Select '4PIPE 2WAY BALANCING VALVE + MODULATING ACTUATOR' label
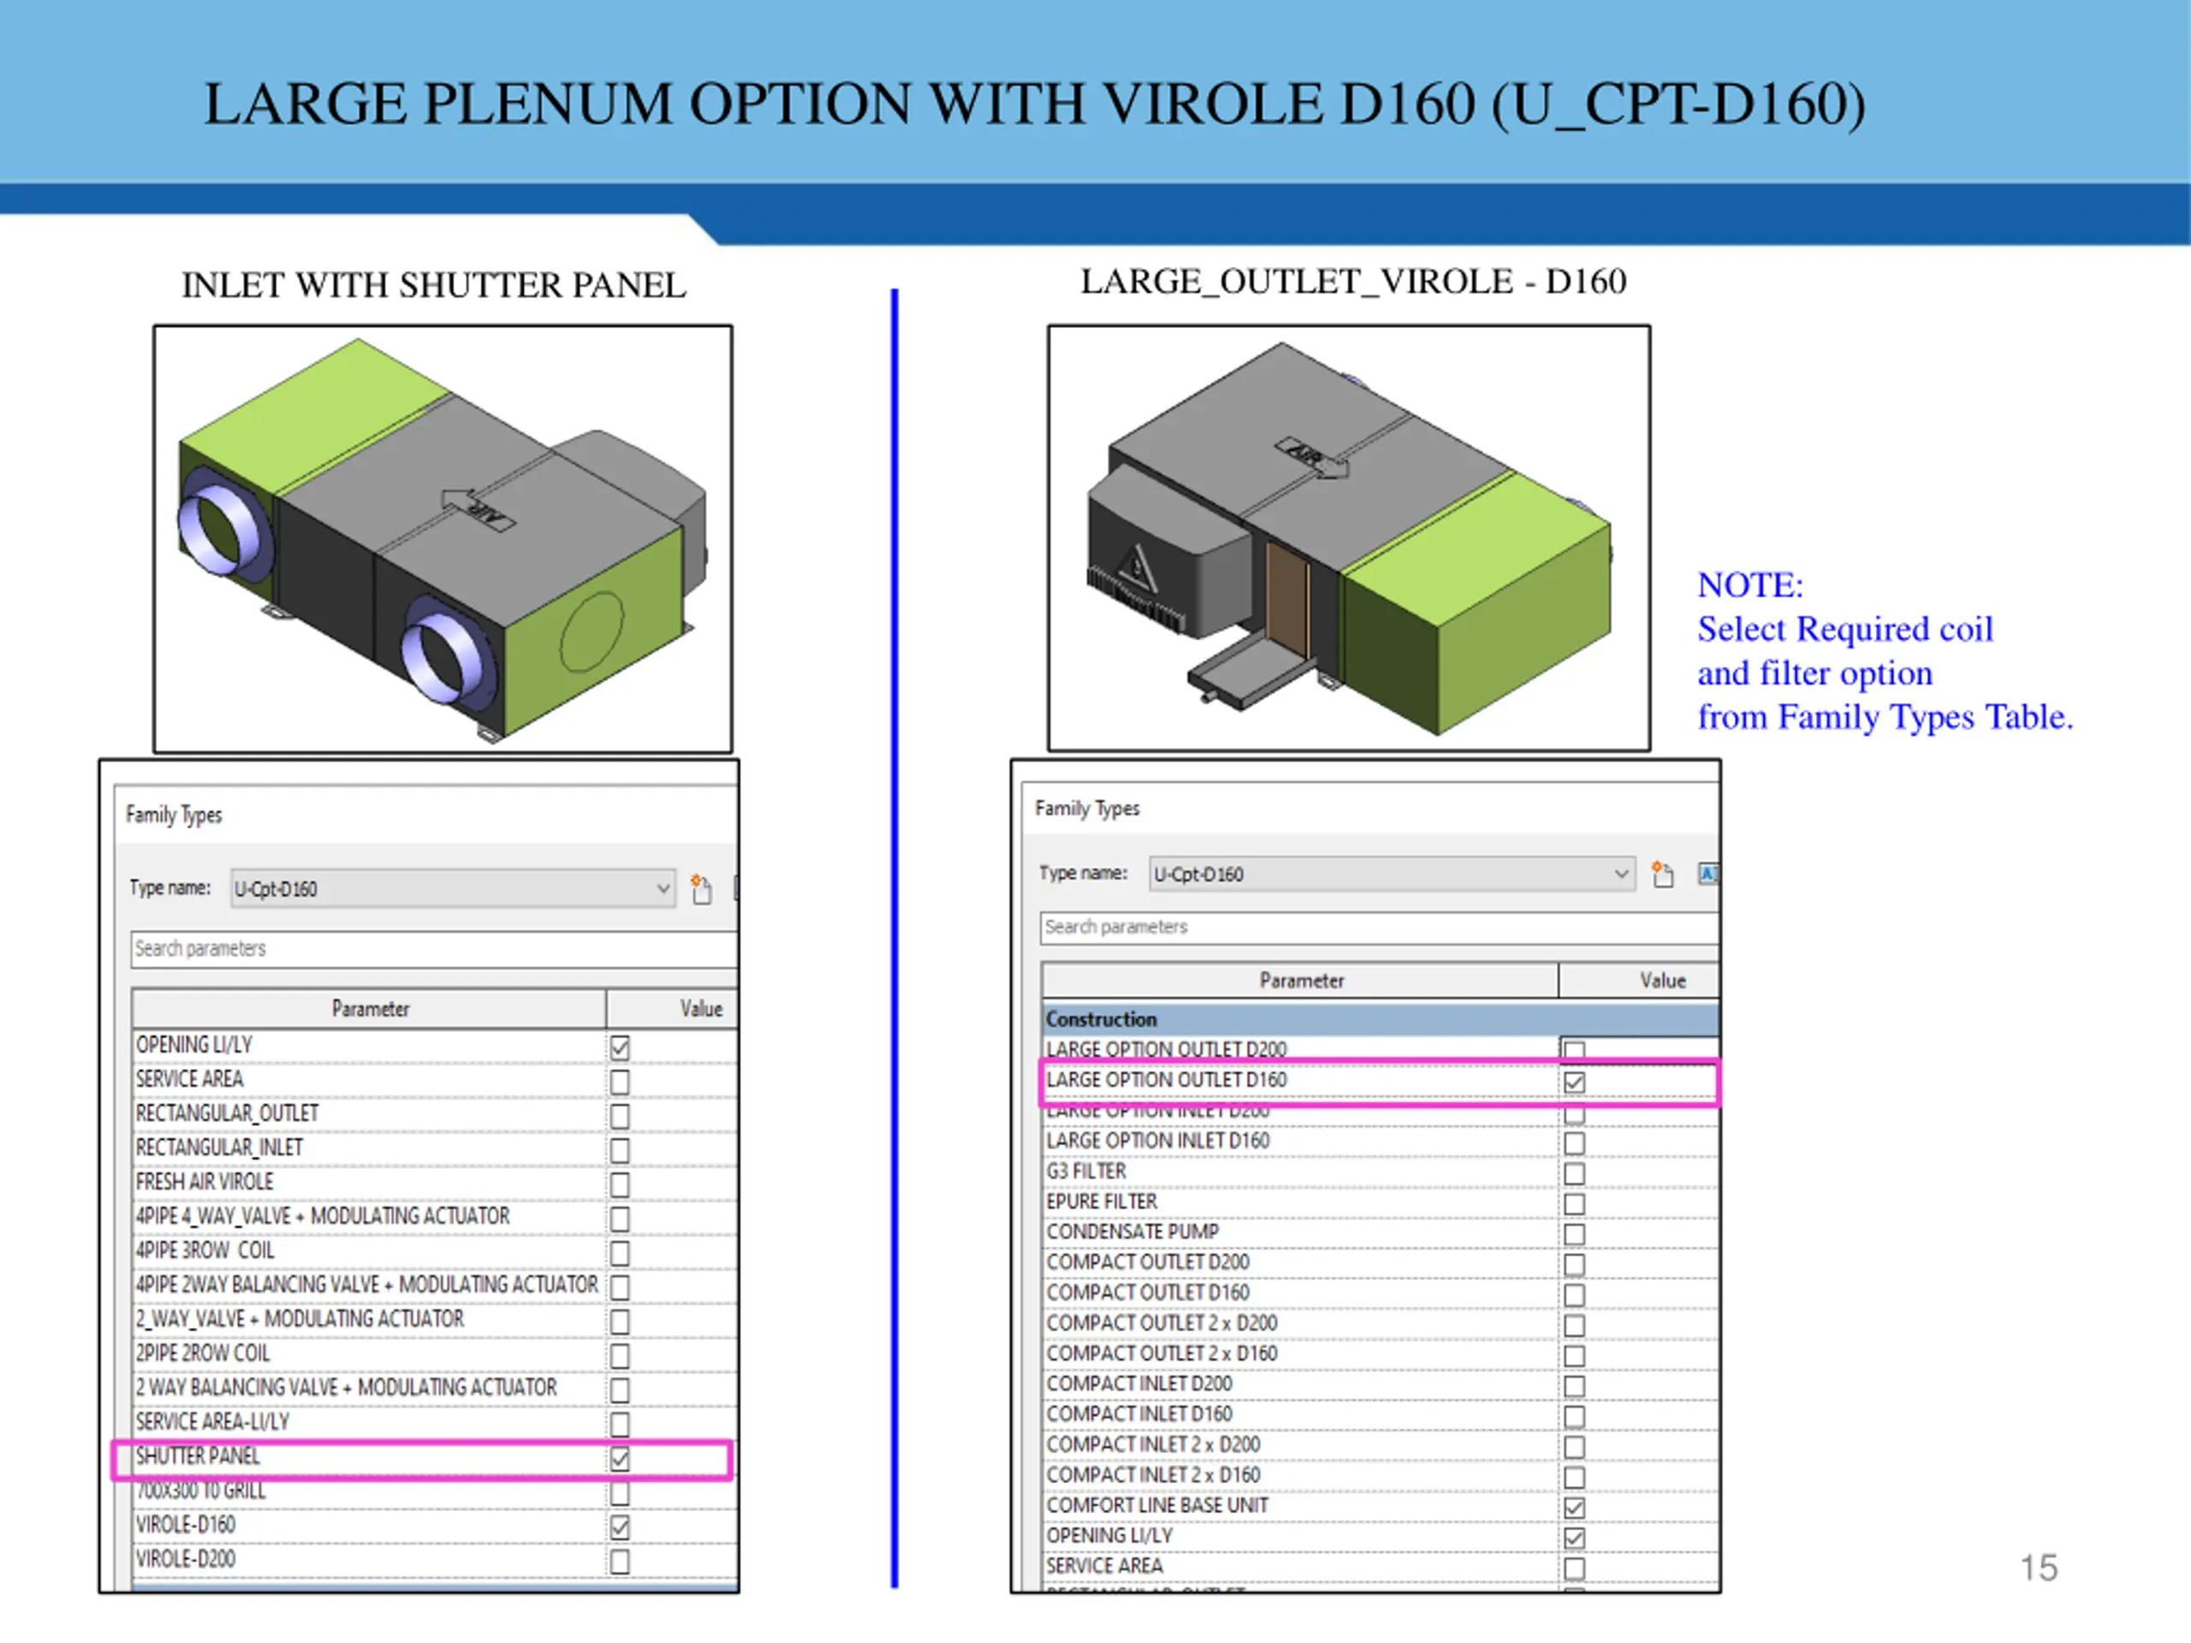 pos(366,1284)
